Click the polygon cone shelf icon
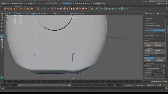Image resolution: width=168 pixels, height=94 pixels. click(x=14, y=9)
